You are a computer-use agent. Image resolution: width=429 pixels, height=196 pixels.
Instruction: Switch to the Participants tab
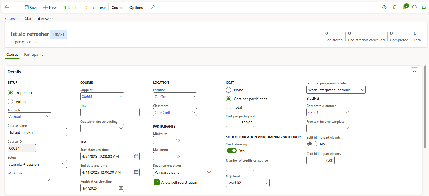pos(33,54)
